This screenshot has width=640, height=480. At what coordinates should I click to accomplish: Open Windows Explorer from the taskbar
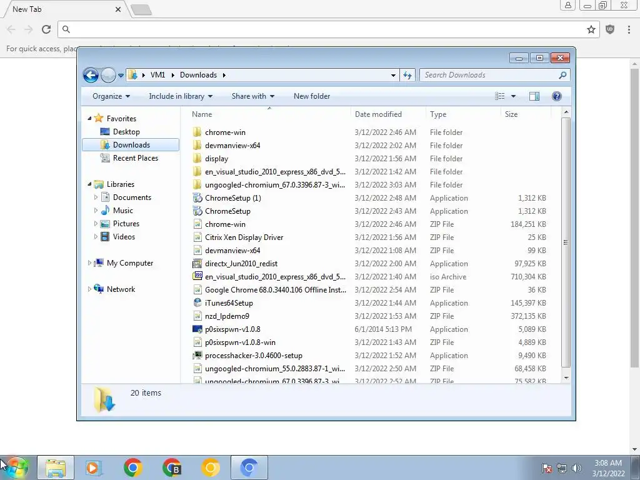point(56,467)
